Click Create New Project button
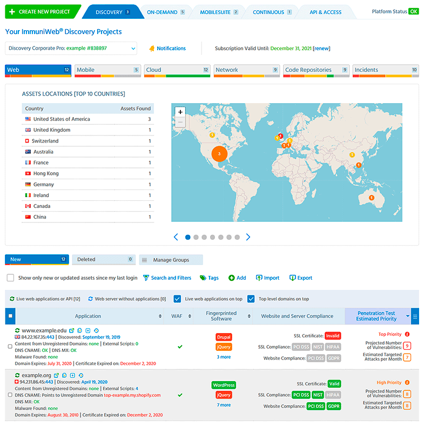 pos(41,12)
